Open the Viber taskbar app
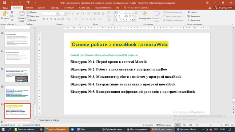 [x=81, y=129]
